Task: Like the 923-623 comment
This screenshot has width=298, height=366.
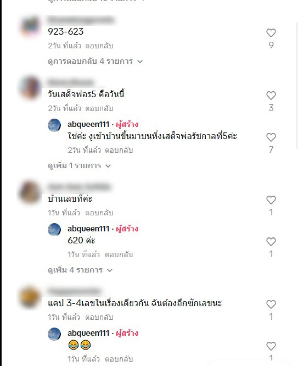Action: coord(271,33)
